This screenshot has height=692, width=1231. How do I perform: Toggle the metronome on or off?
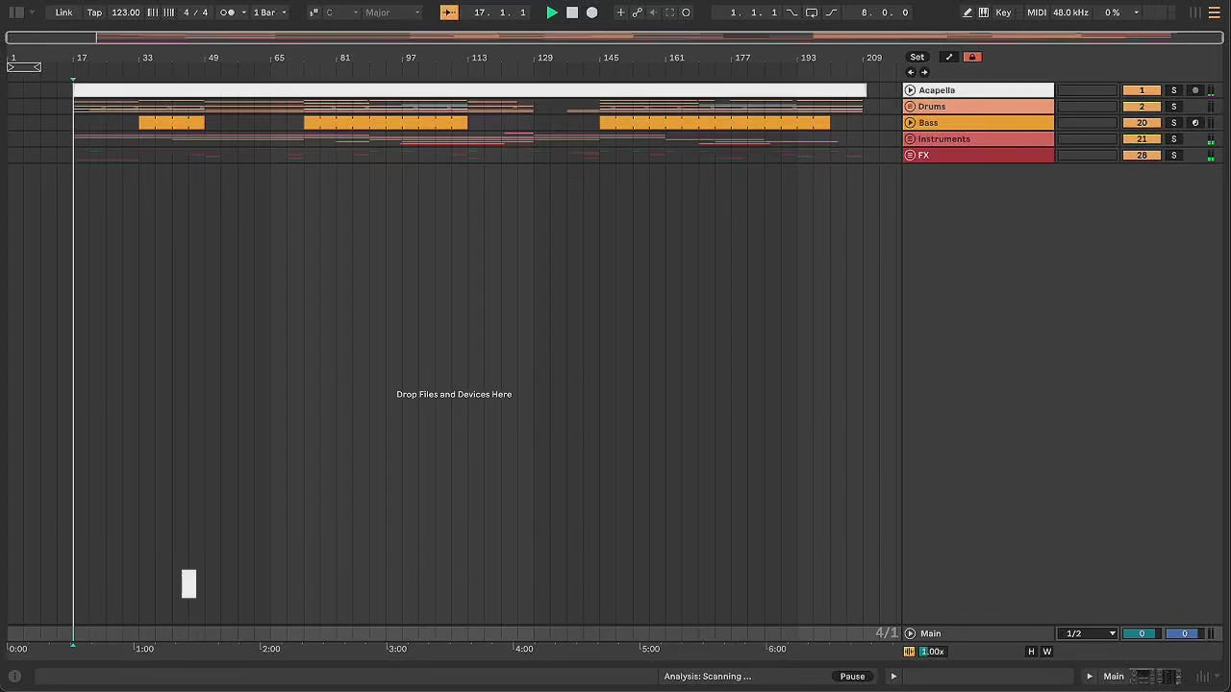228,12
